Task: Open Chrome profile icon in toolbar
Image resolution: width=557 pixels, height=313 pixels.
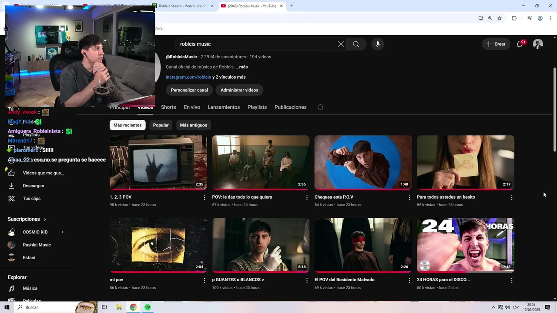Action: (x=540, y=18)
